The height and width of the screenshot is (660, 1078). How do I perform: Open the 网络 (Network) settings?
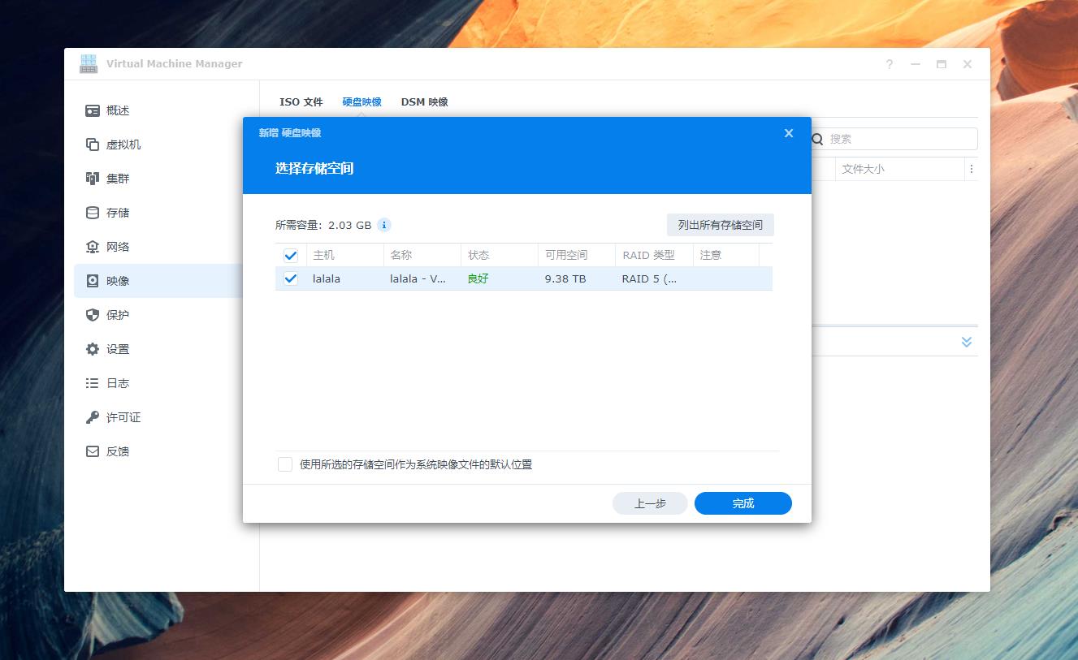(116, 246)
